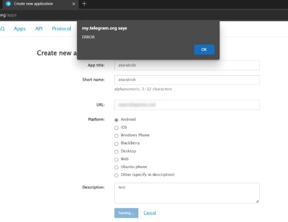Focus the Short name input field

pos(187,80)
